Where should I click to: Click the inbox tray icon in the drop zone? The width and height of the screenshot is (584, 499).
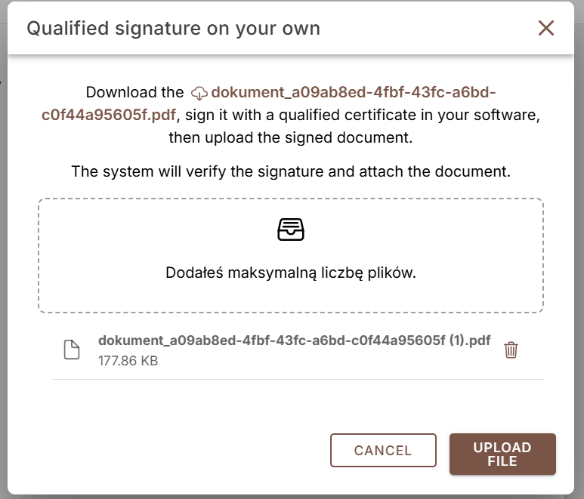[x=291, y=229]
